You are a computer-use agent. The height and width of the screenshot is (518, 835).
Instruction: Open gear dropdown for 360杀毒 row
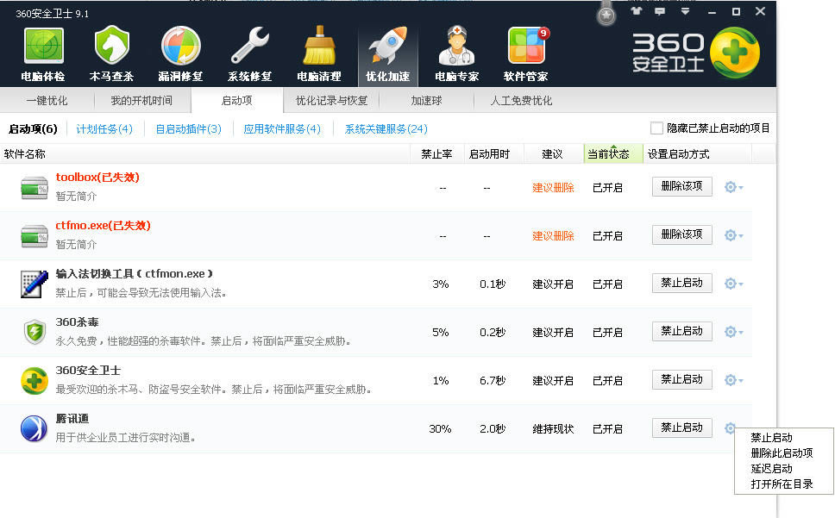733,332
